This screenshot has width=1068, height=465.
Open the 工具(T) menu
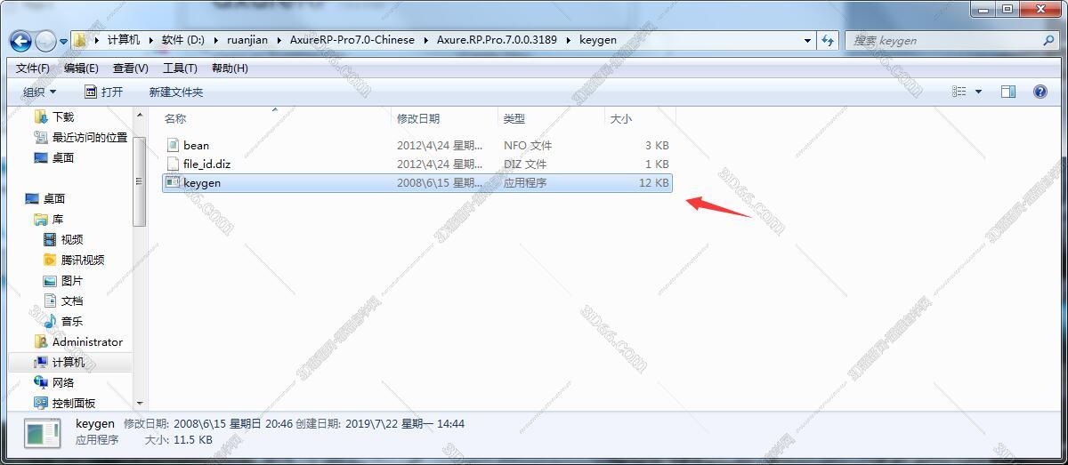pos(180,68)
